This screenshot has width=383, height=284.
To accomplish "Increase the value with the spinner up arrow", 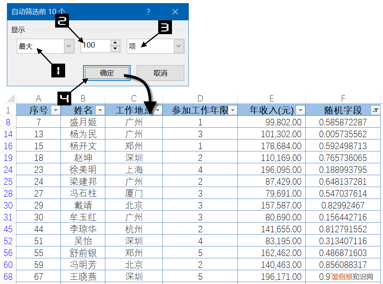I will [x=115, y=43].
